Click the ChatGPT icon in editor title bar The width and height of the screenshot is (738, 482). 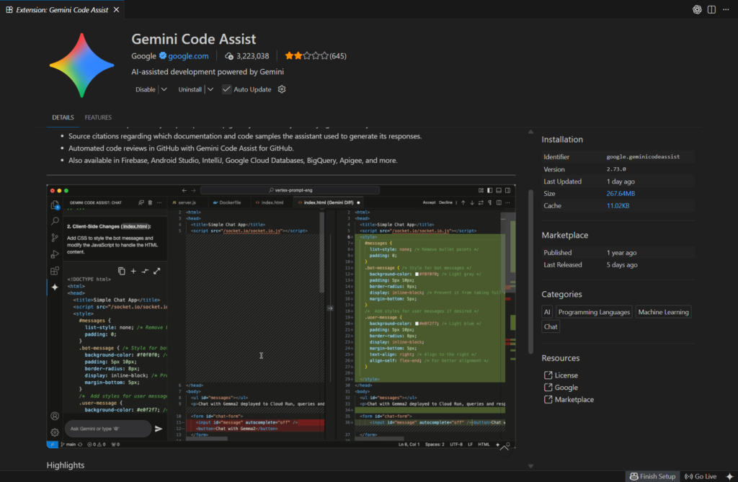[697, 9]
